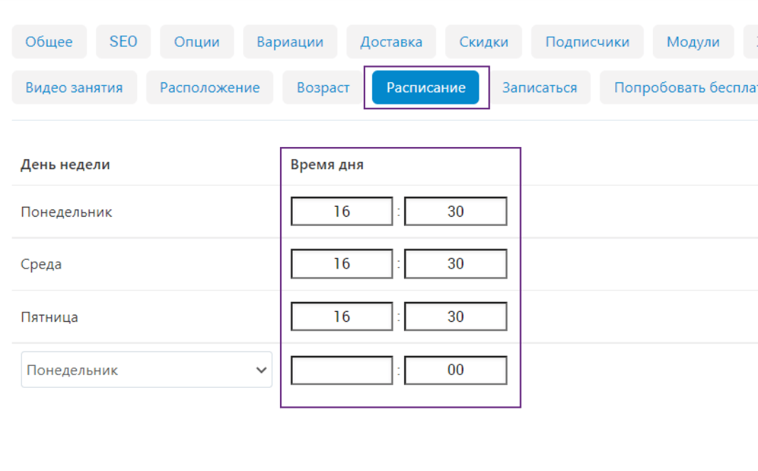
Task: Click the 00 minutes field in new row
Action: pos(455,370)
